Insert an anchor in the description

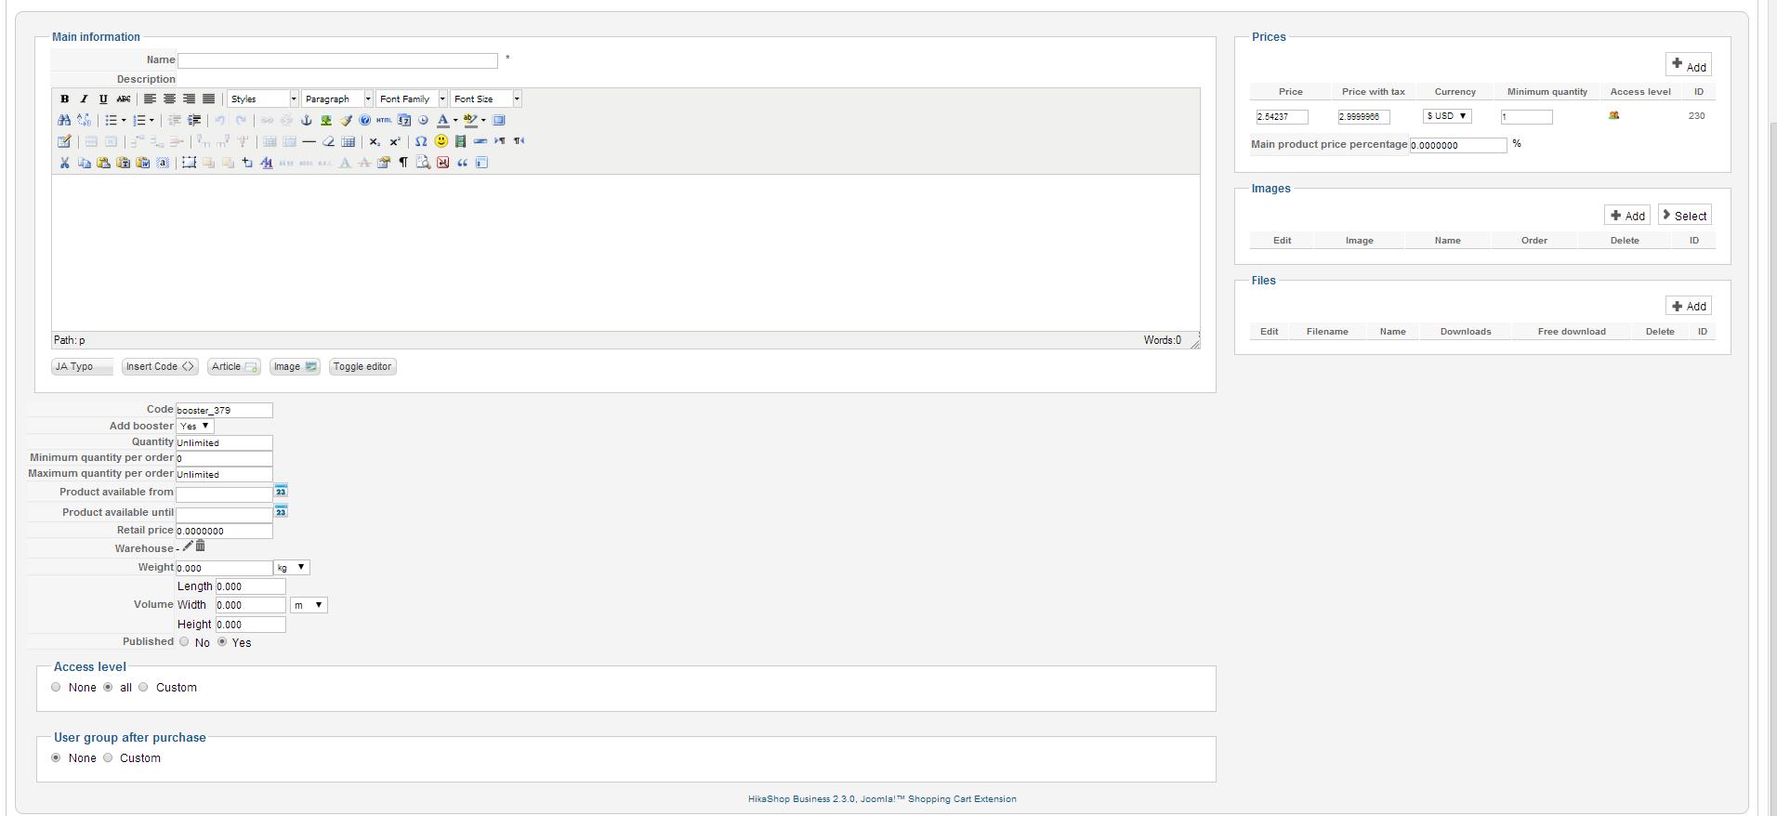coord(307,120)
